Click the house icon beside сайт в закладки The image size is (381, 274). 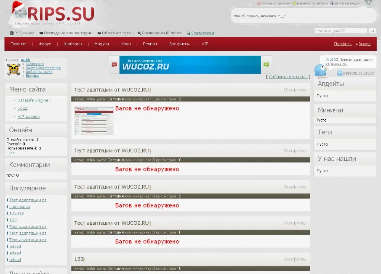point(332,3)
